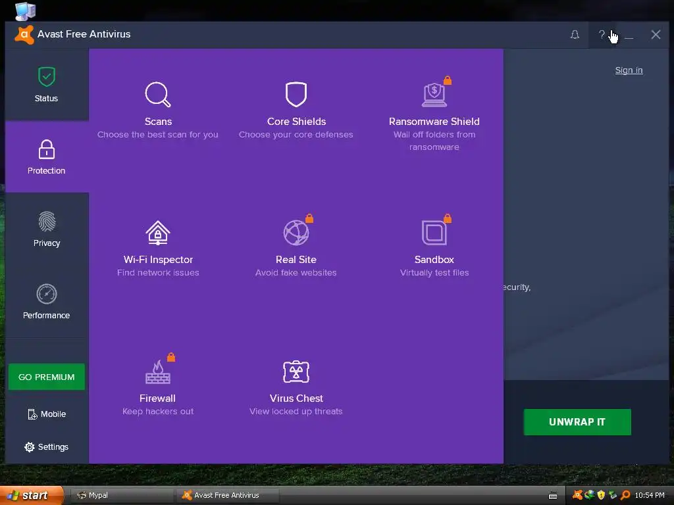The width and height of the screenshot is (674, 505).
Task: Open the Sandbox tile
Action: tap(434, 246)
